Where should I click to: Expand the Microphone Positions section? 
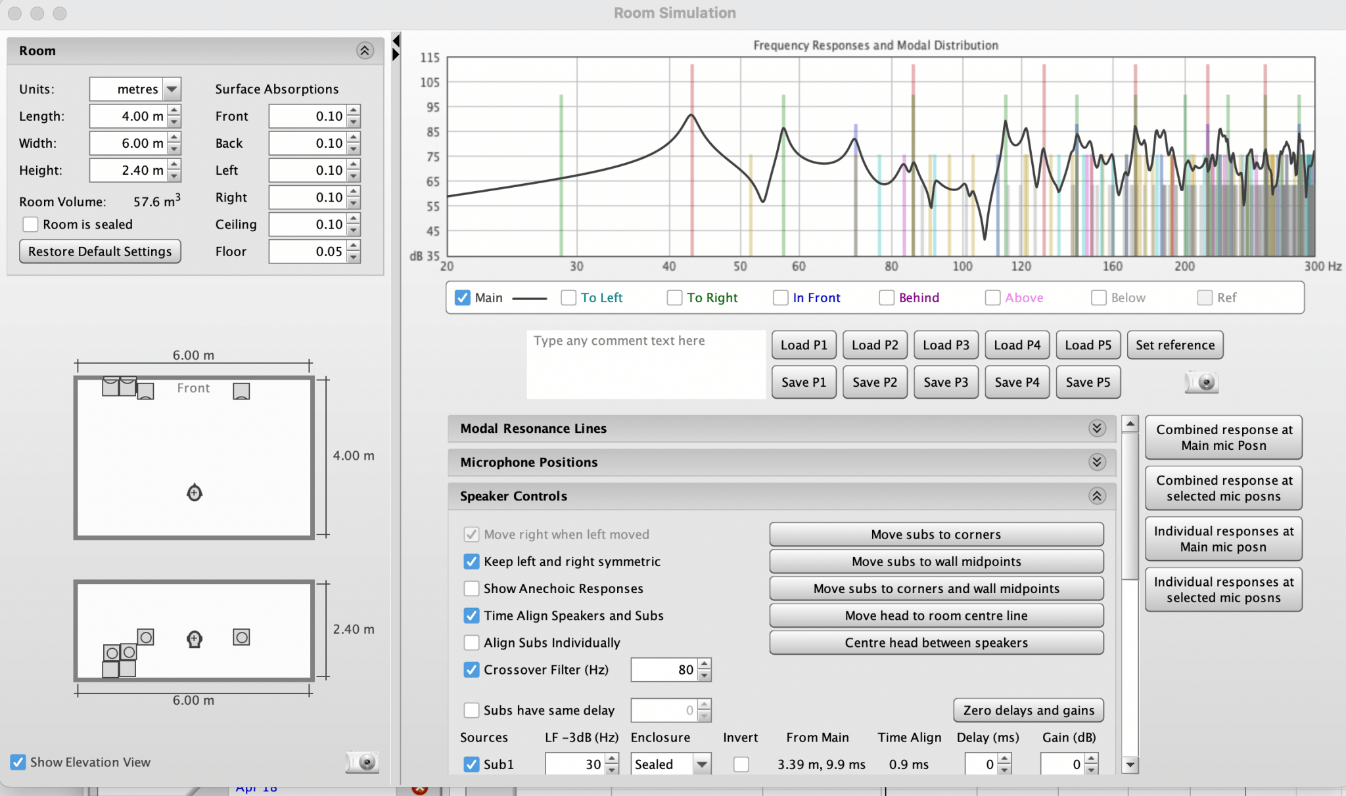pos(1097,462)
